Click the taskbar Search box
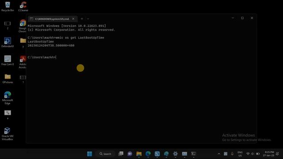This screenshot has width=283, height=159. click(x=105, y=154)
